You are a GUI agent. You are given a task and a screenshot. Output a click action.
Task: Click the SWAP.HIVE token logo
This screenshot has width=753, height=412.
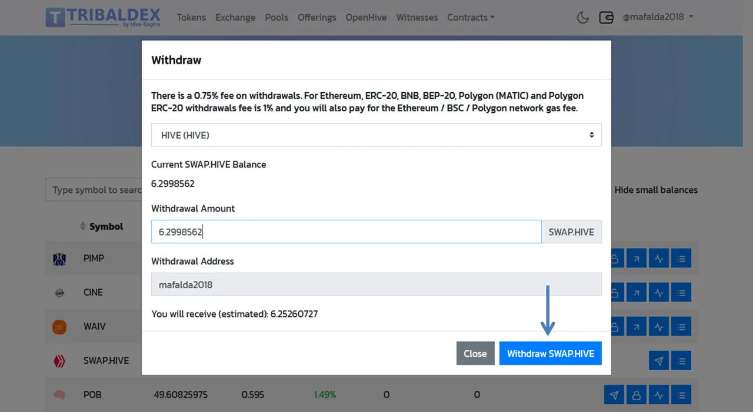(x=59, y=360)
